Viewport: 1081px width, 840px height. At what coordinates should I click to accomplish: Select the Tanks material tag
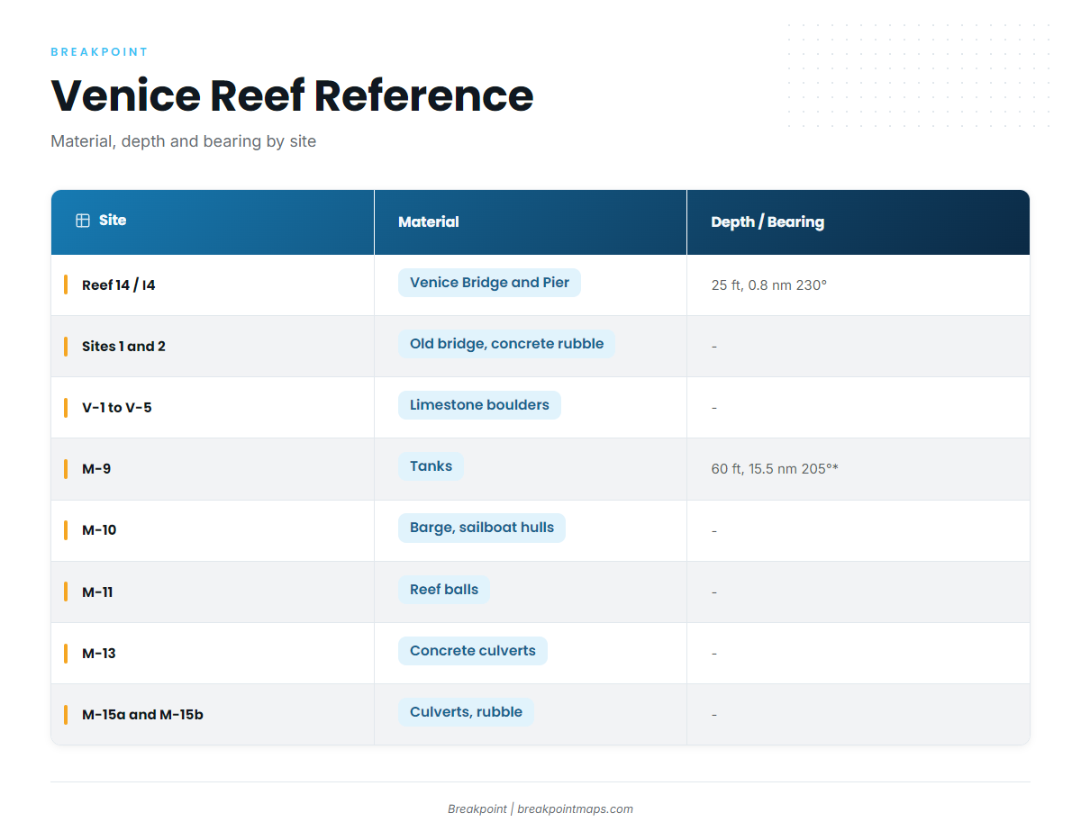pyautogui.click(x=431, y=466)
